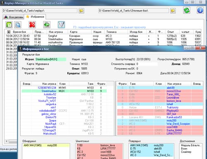207x159 pixels.
Task: Select Воин in Достижения list
Action: tap(184, 149)
